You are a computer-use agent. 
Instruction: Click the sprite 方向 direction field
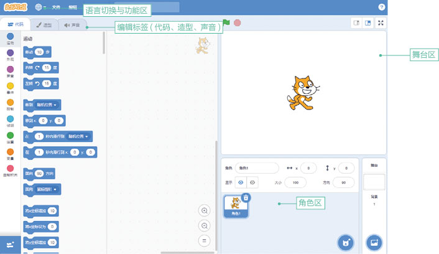[x=343, y=182]
